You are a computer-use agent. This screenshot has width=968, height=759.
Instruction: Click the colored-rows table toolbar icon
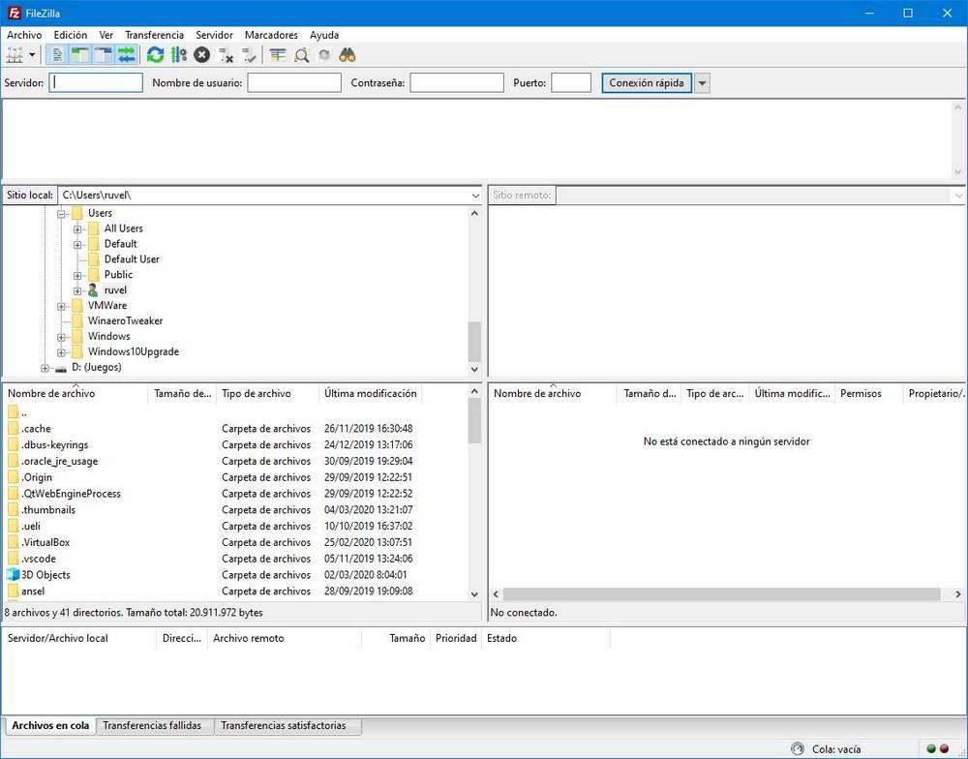(x=278, y=55)
